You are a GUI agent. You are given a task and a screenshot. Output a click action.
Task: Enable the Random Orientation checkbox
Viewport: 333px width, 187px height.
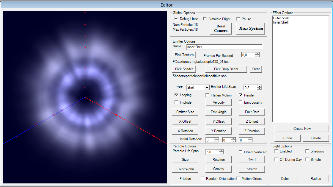click(202, 179)
